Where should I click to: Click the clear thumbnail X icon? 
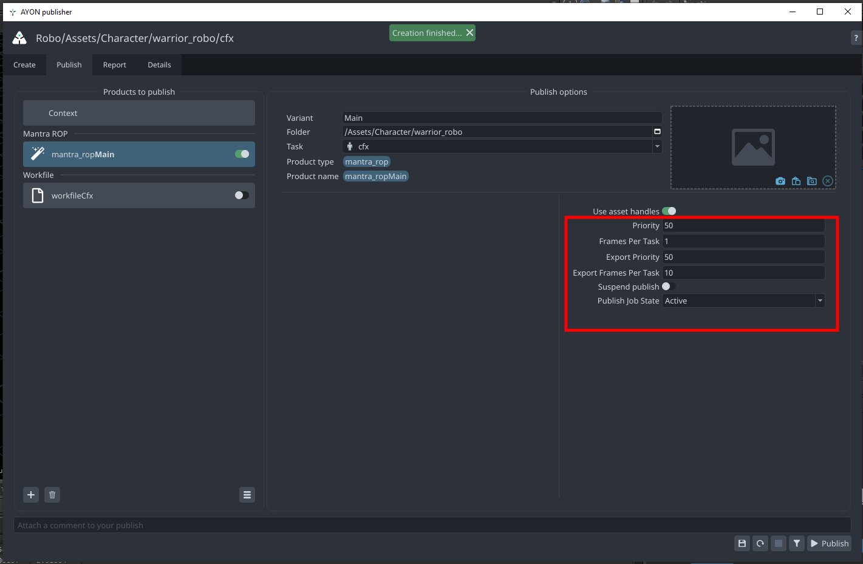coord(828,181)
